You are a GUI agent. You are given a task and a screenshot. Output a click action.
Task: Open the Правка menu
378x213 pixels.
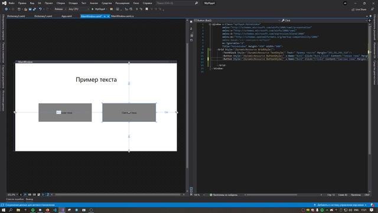pyautogui.click(x=22, y=3)
